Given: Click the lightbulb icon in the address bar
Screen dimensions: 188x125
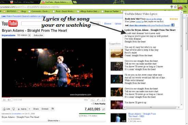Looking at the screenshot, I should [172, 7].
